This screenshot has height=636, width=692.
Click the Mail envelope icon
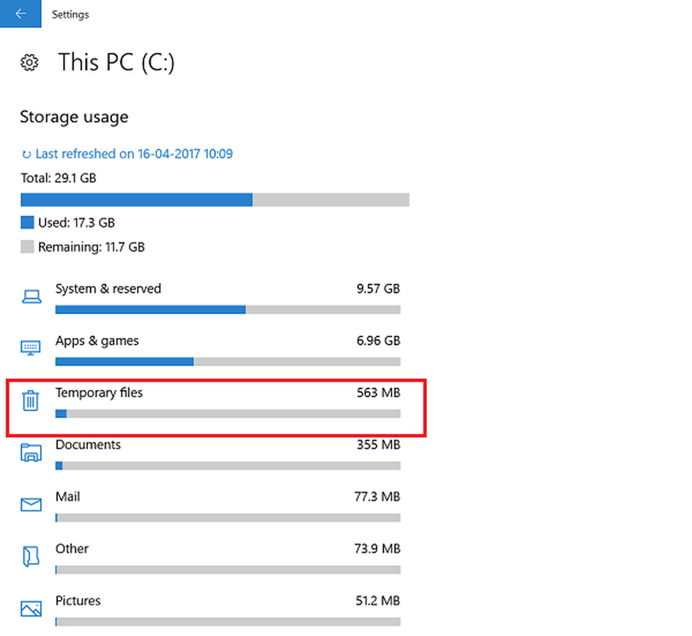31,504
